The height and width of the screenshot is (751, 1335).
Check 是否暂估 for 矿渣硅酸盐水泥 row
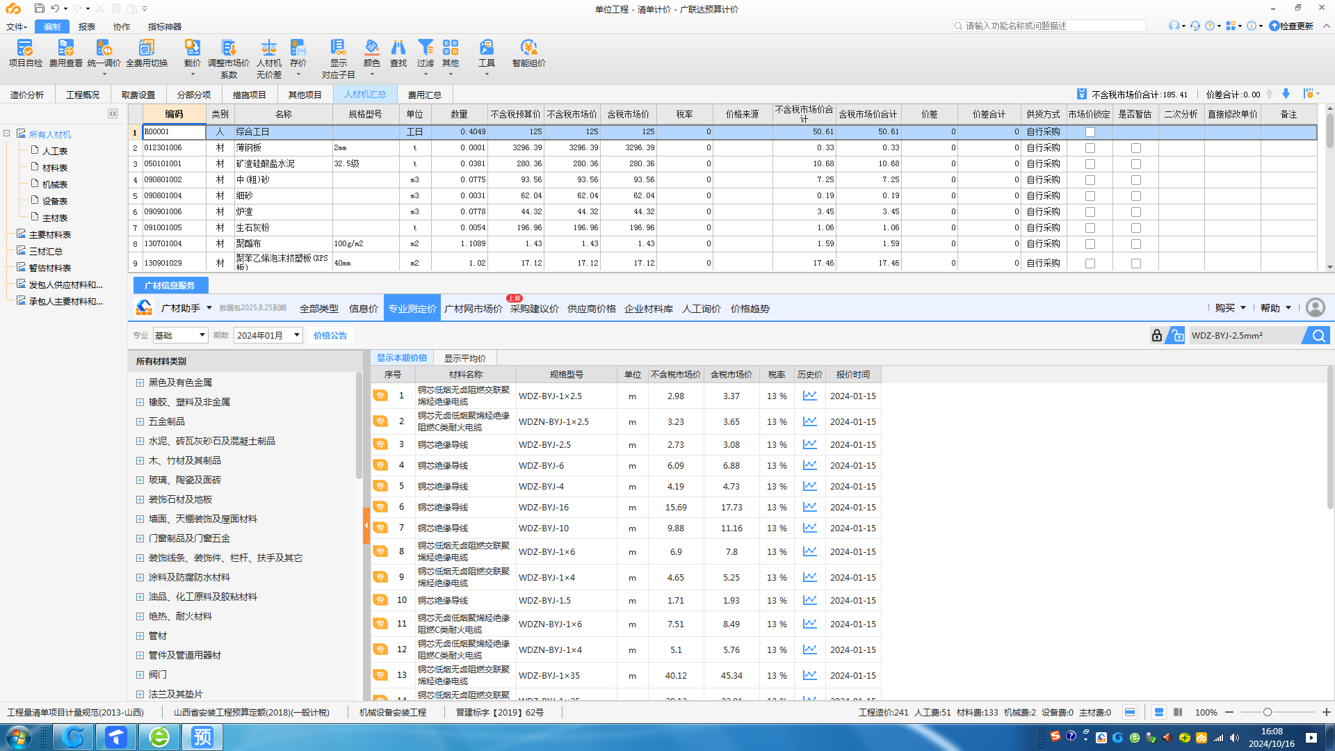click(1135, 164)
